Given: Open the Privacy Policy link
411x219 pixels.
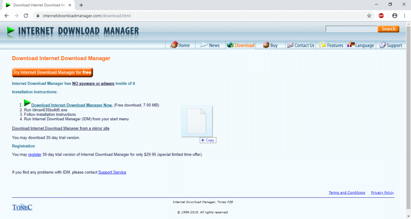Looking at the screenshot, I should [383, 193].
